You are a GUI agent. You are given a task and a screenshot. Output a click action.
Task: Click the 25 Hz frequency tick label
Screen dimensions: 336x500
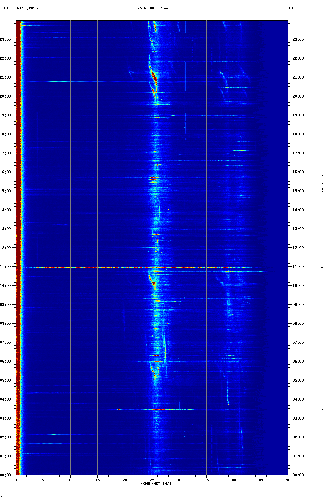152,480
